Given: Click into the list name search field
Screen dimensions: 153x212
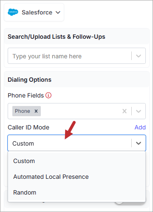Looking at the screenshot, I should click(x=69, y=56).
